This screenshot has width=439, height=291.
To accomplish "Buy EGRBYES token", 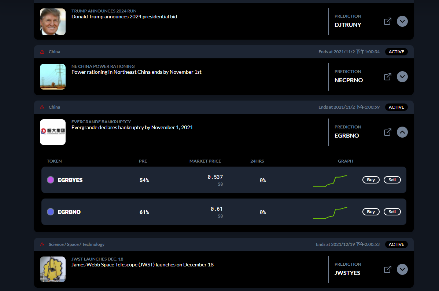I will pos(371,180).
